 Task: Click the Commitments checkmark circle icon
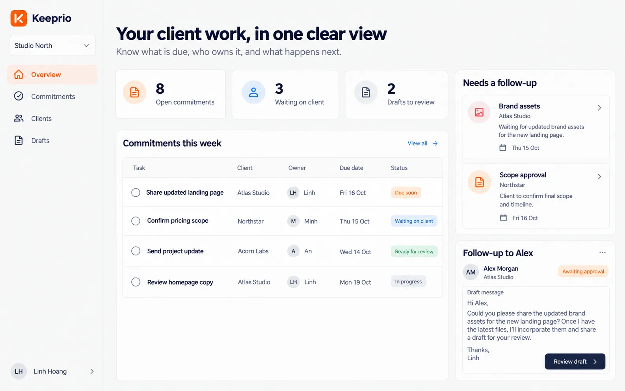pyautogui.click(x=19, y=96)
